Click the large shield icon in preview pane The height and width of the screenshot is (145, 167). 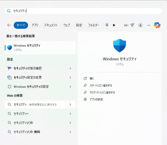coord(119,45)
